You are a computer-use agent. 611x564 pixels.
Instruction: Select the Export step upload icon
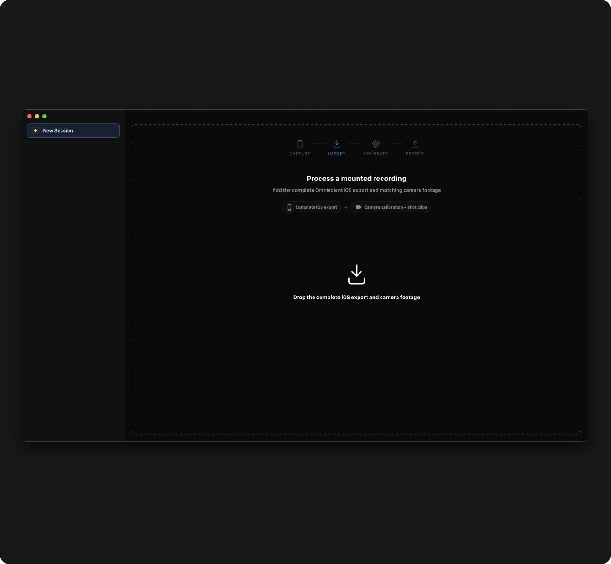[415, 144]
